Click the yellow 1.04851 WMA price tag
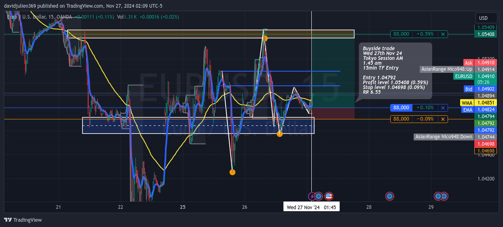Viewport: 503px width, 227px height. [486, 103]
